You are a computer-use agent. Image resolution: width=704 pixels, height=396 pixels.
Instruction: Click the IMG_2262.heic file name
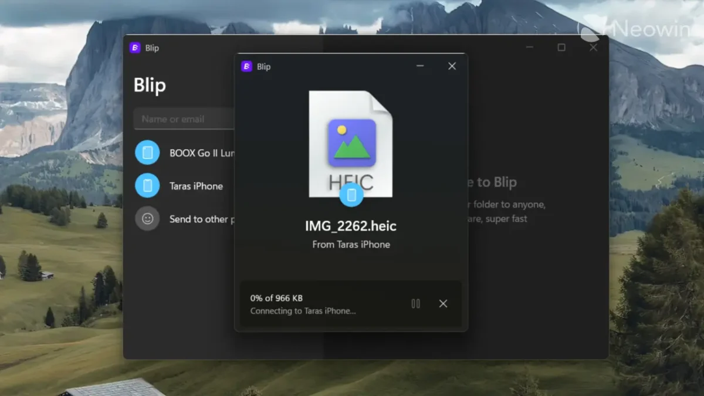351,226
